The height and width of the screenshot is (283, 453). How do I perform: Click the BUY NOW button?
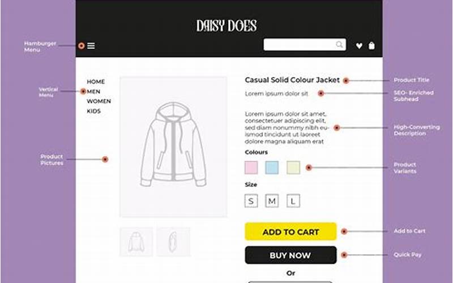point(290,255)
